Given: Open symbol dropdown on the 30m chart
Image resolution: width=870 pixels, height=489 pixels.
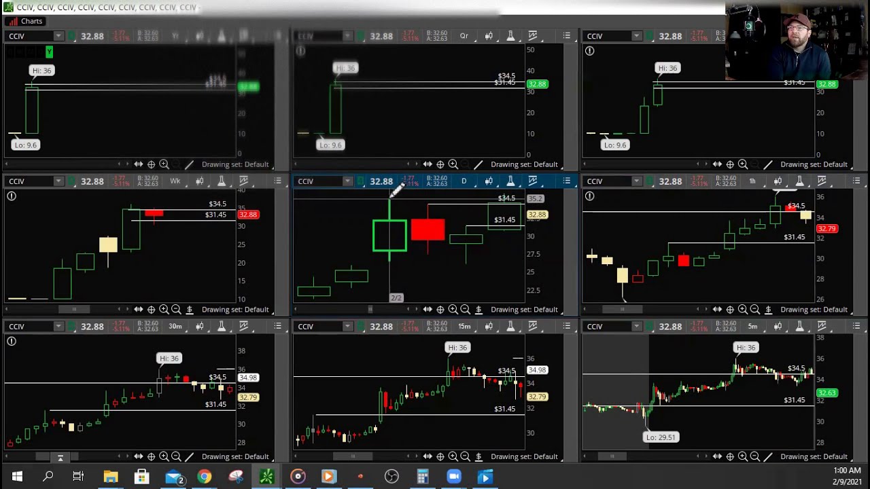Looking at the screenshot, I should point(58,327).
